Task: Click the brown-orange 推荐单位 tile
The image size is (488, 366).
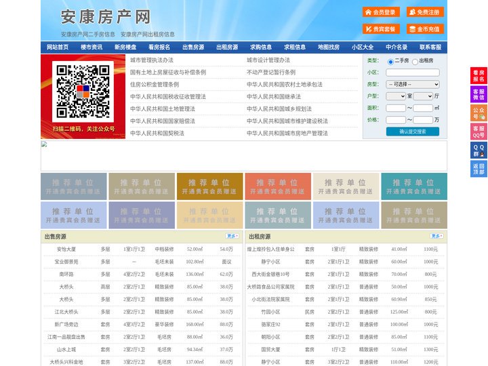Action: tap(209, 186)
